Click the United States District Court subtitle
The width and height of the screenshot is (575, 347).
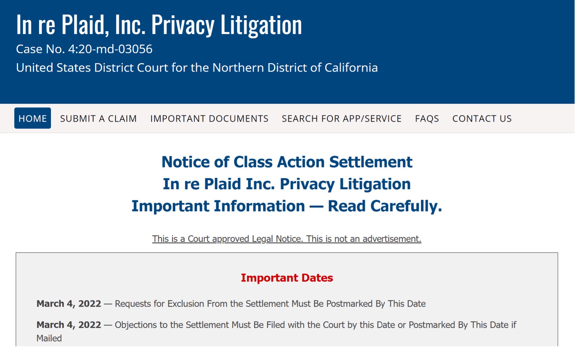[x=197, y=68]
